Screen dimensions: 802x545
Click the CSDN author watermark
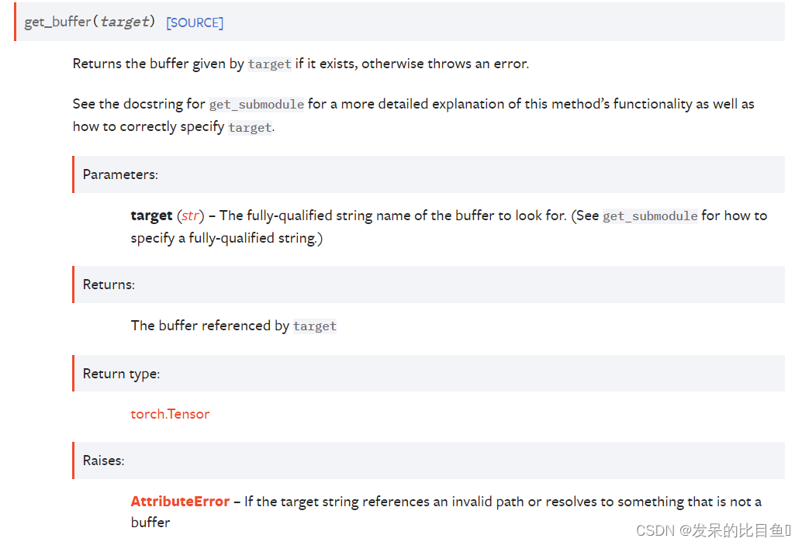[712, 530]
